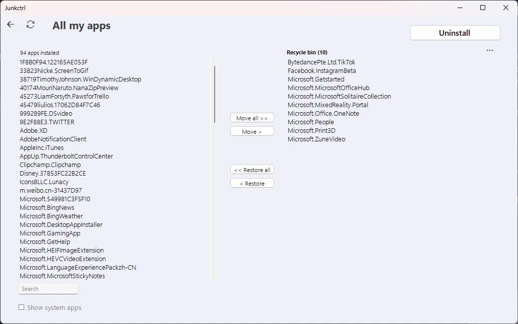Select Microsoft.People in the recycle bin

[x=310, y=122]
